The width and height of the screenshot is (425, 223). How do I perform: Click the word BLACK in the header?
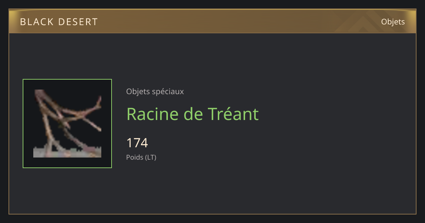(37, 22)
